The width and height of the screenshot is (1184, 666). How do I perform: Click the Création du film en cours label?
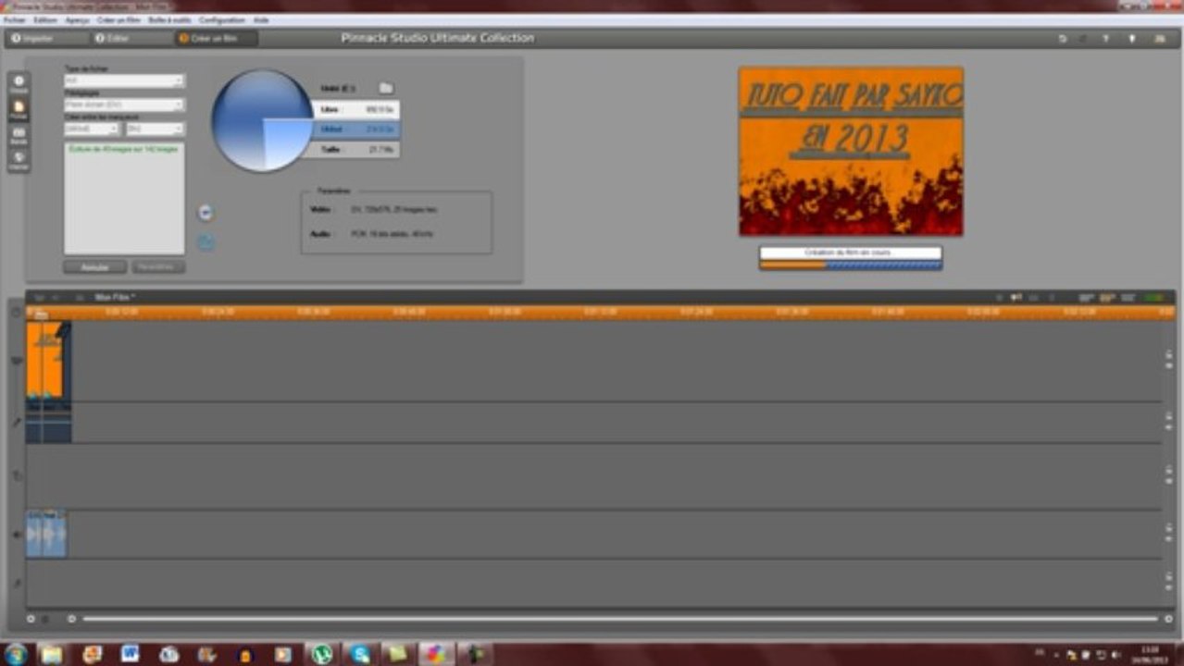847,253
